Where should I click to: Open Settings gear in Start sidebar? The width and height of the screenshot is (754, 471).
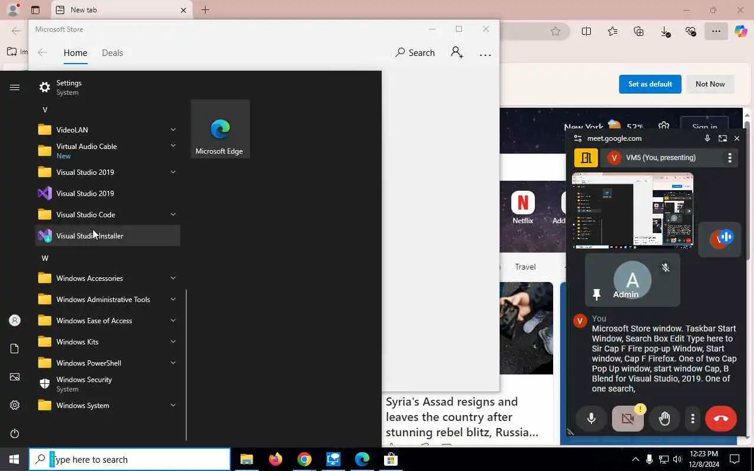(15, 405)
